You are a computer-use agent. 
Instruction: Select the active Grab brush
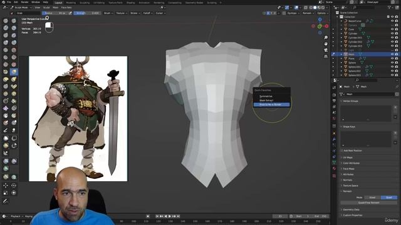point(14,72)
